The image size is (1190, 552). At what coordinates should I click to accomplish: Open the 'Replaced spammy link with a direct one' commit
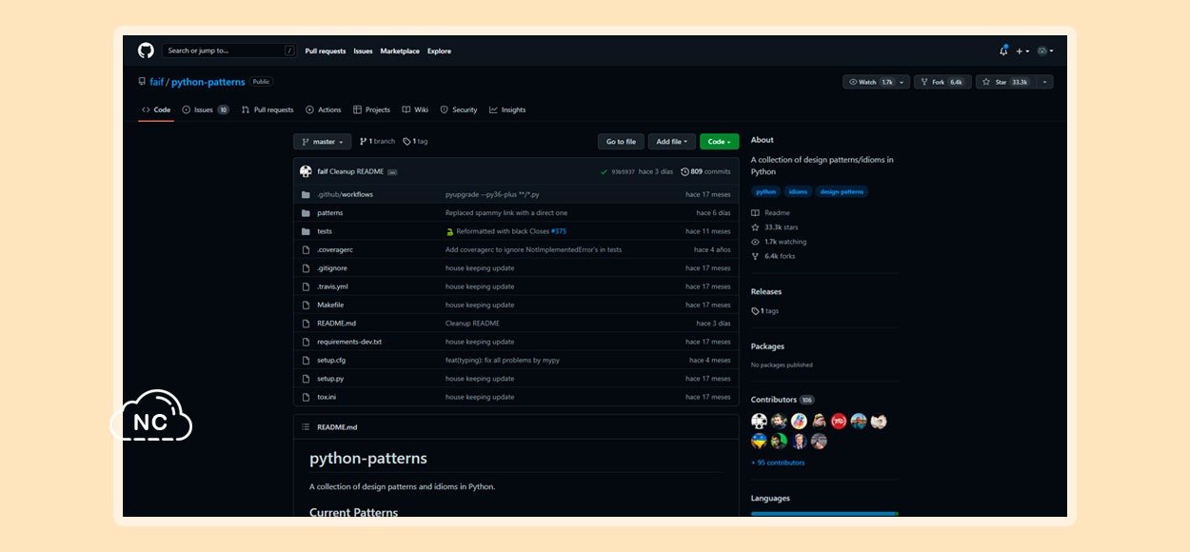[x=506, y=213]
